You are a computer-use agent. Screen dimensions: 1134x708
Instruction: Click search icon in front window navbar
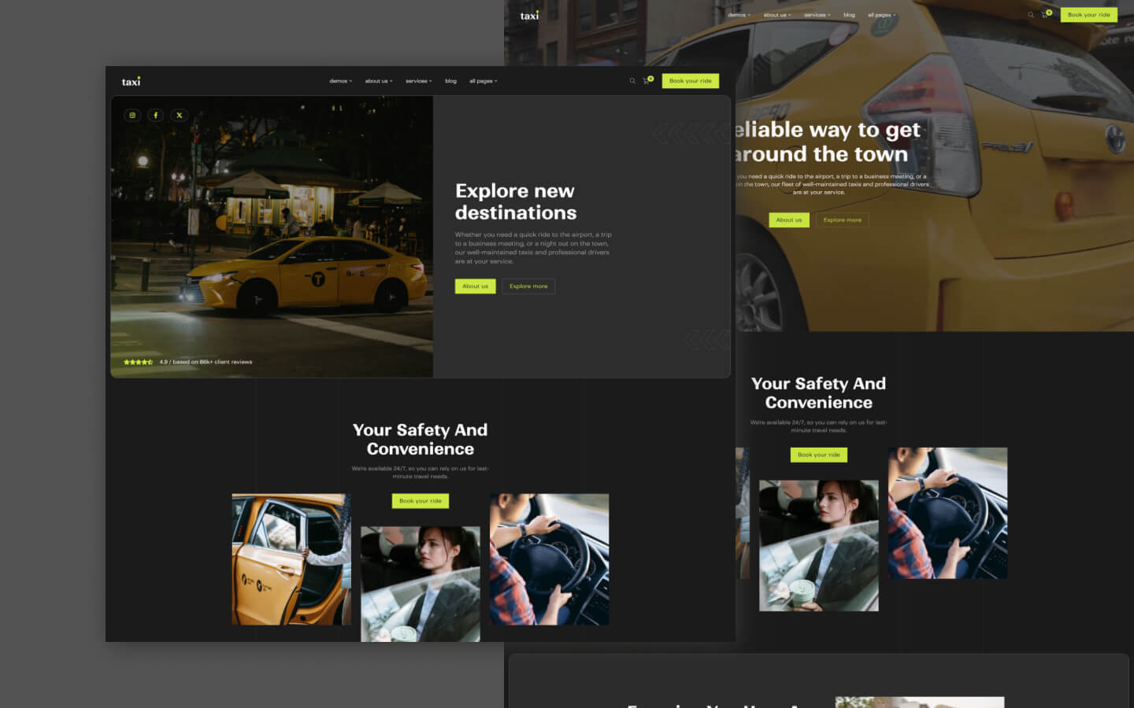632,81
